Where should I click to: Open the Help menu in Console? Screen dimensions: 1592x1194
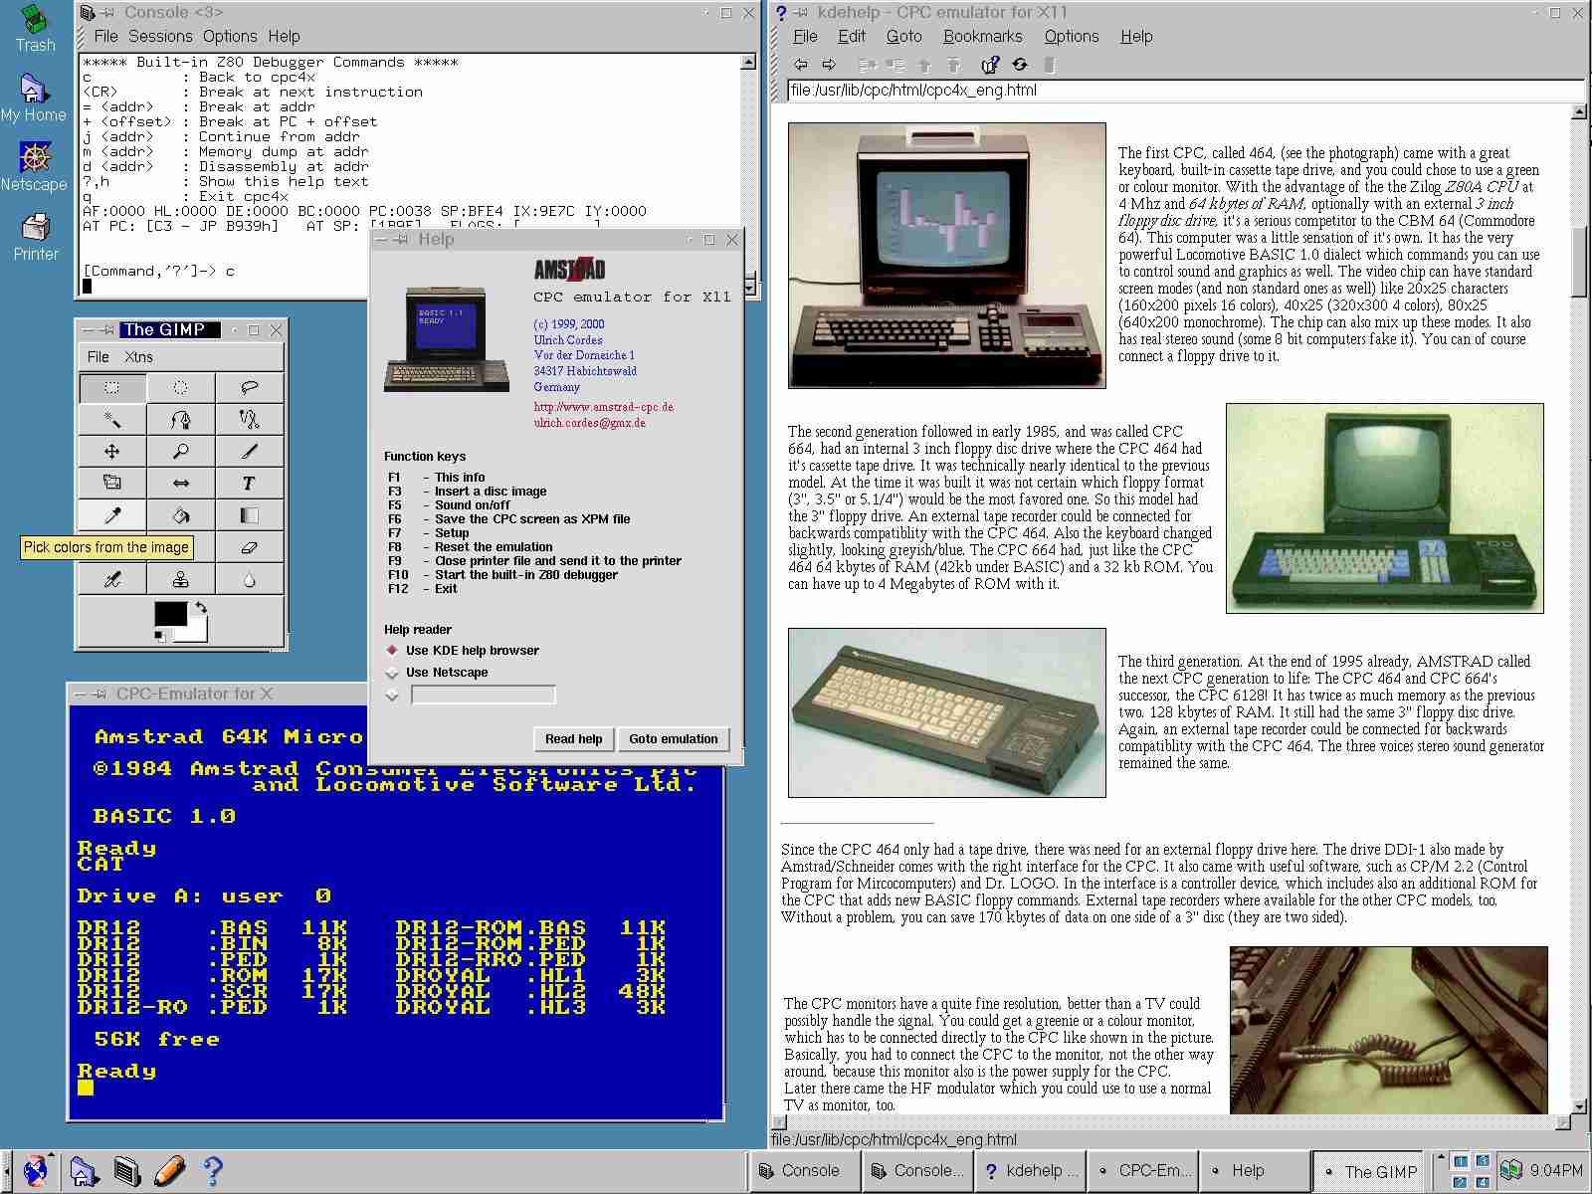[284, 36]
